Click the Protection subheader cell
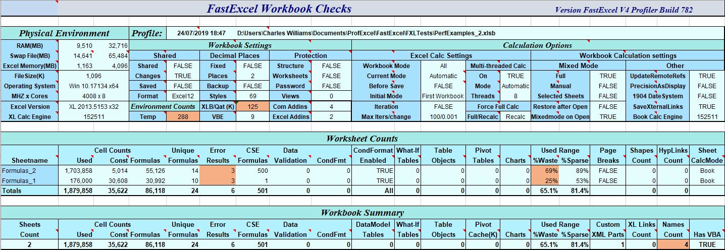 pyautogui.click(x=310, y=55)
